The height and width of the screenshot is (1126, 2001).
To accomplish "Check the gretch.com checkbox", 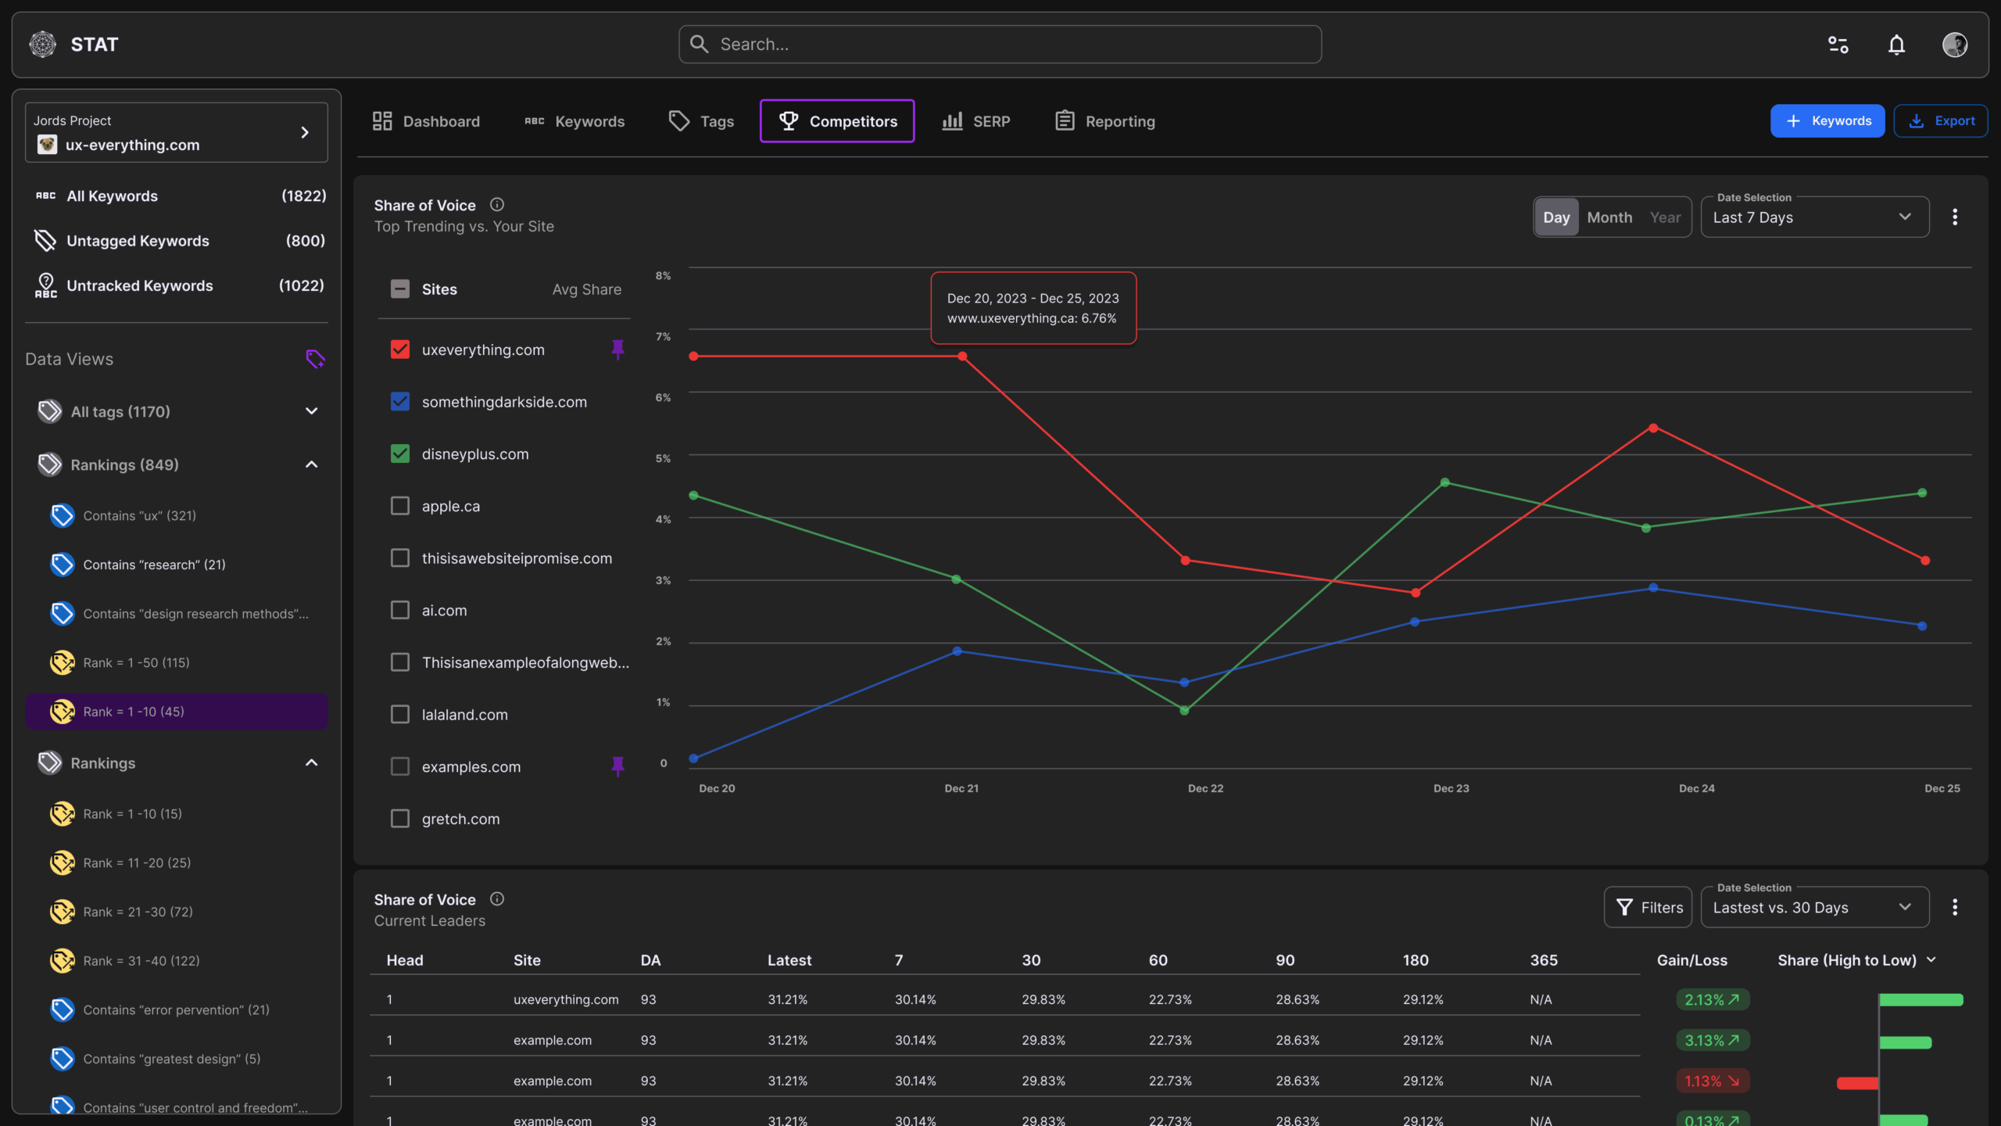I will tap(400, 819).
